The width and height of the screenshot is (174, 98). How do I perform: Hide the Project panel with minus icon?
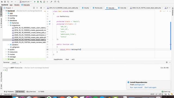44,8
